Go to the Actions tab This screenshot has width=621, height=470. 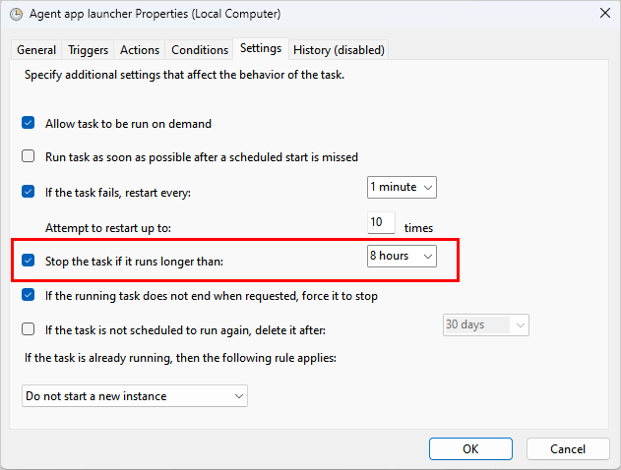[140, 50]
